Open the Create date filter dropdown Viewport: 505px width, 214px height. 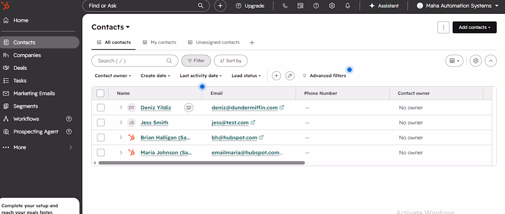(156, 76)
